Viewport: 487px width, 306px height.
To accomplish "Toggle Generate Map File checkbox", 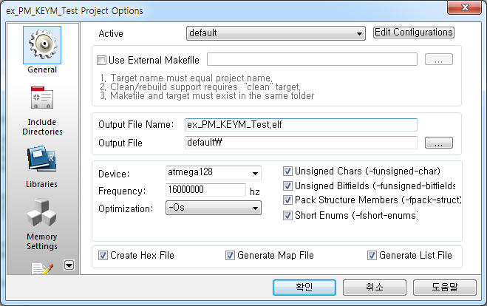I will pos(231,256).
